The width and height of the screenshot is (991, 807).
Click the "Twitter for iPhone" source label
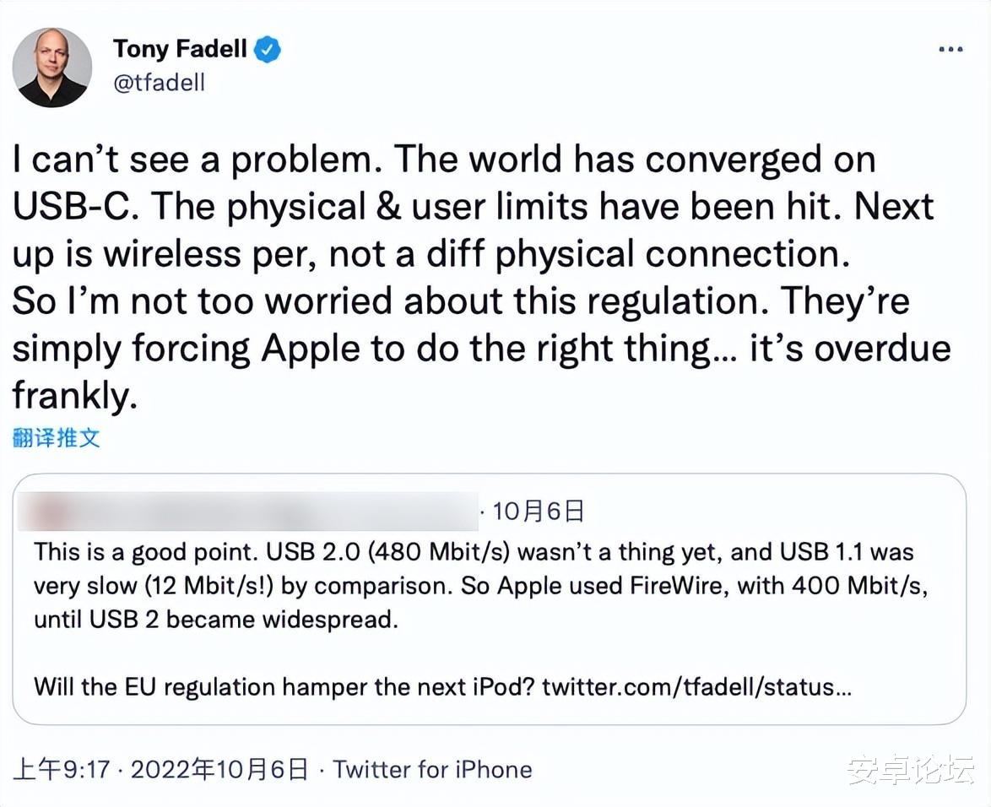tap(432, 770)
